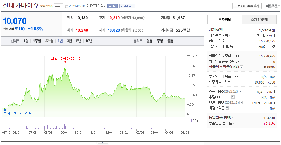Viewport: 281px width, 145px height.
Task: Click the 투자의견 label
Action: pos(215,77)
